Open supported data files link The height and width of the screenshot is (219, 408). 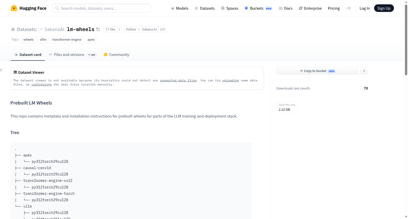pyautogui.click(x=178, y=80)
